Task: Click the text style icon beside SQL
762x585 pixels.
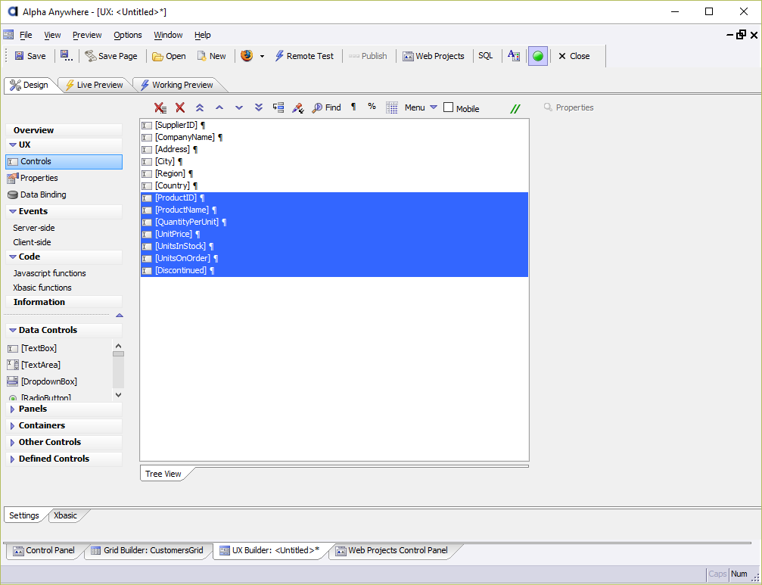Action: tap(514, 56)
